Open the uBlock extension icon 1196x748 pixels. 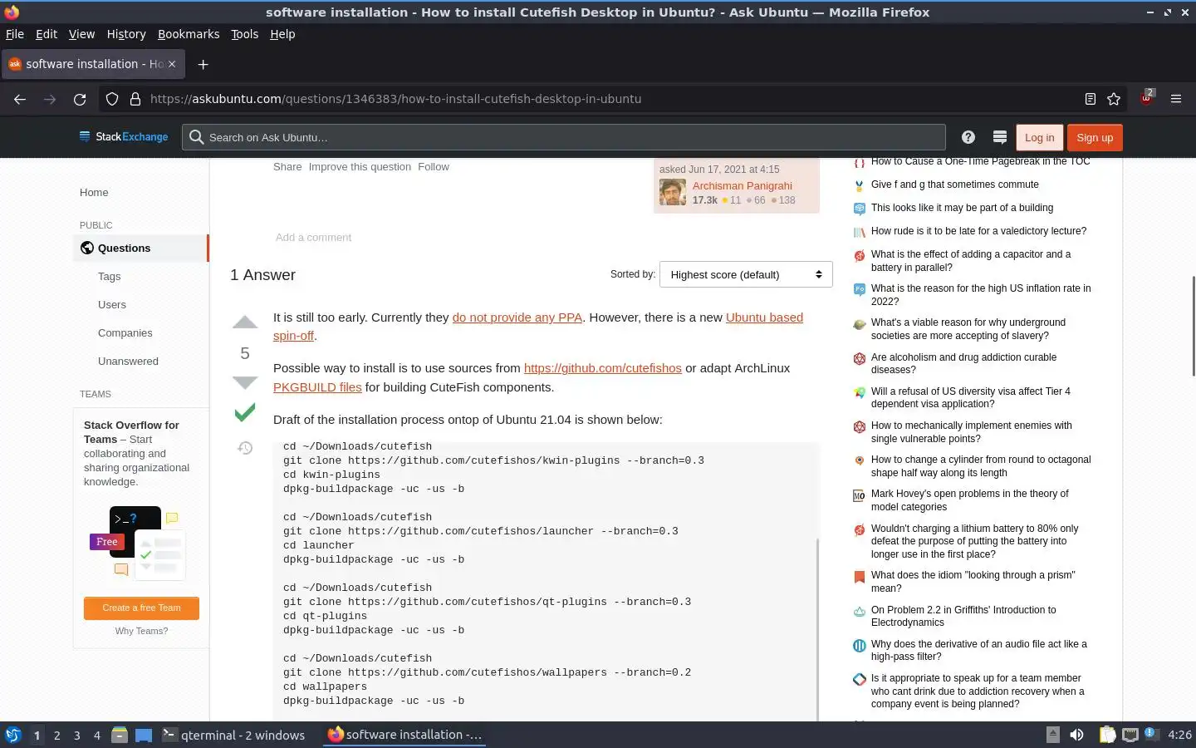coord(1146,97)
